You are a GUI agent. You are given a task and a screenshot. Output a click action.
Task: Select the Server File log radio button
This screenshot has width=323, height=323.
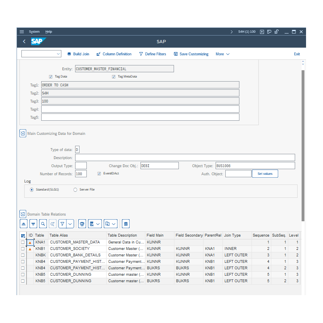click(x=75, y=190)
